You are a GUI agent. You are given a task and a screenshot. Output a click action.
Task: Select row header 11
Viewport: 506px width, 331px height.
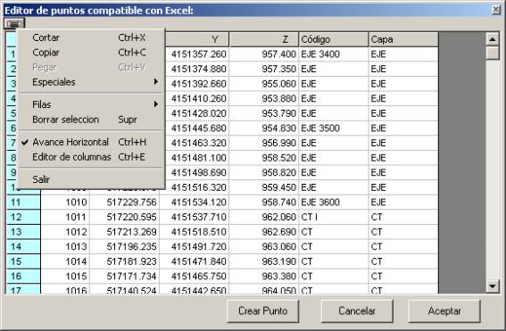pyautogui.click(x=24, y=203)
